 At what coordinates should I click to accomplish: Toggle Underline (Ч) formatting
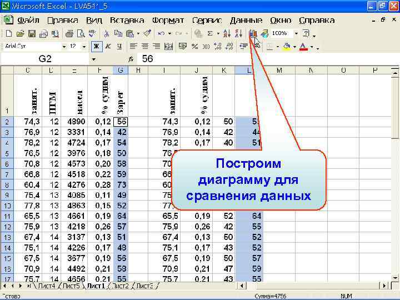pos(119,46)
